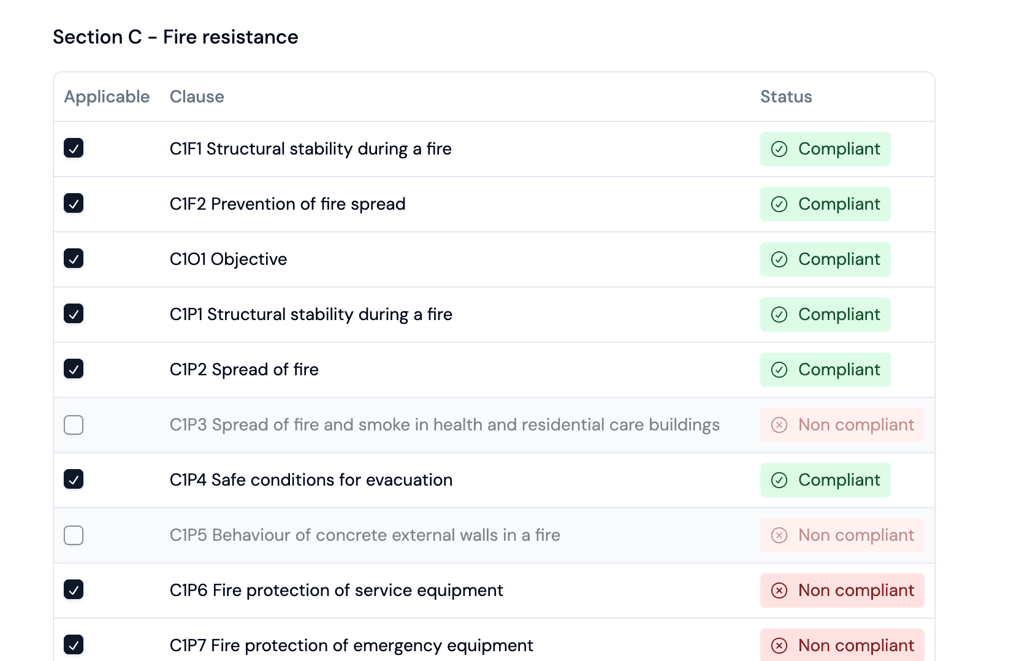1011x661 pixels.
Task: Check the Applicable box for C1P5 clause
Action: pyautogui.click(x=74, y=535)
